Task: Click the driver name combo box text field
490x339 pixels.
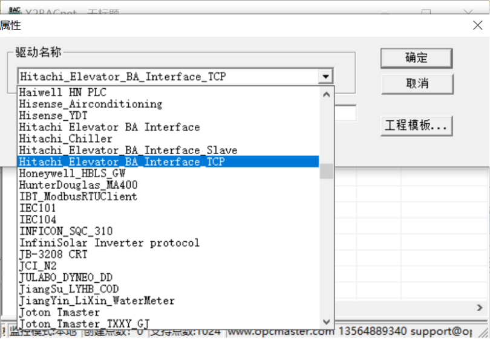Action: [168, 77]
